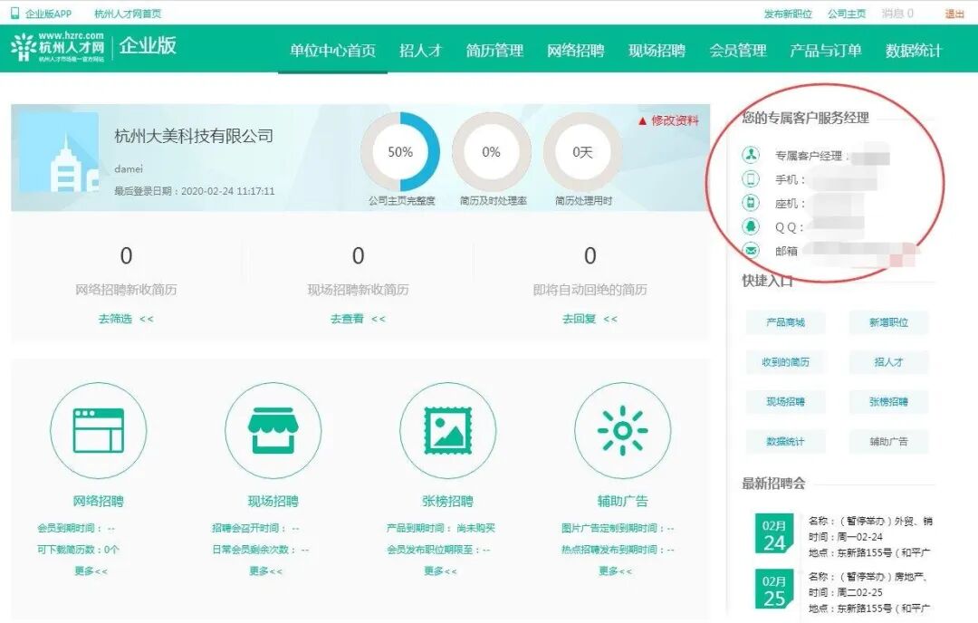The image size is (978, 623).
Task: Click the 最后登录日期 text line
Action: click(195, 191)
